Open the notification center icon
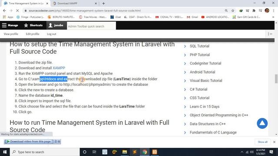The height and width of the screenshot is (156, 278). point(271,152)
